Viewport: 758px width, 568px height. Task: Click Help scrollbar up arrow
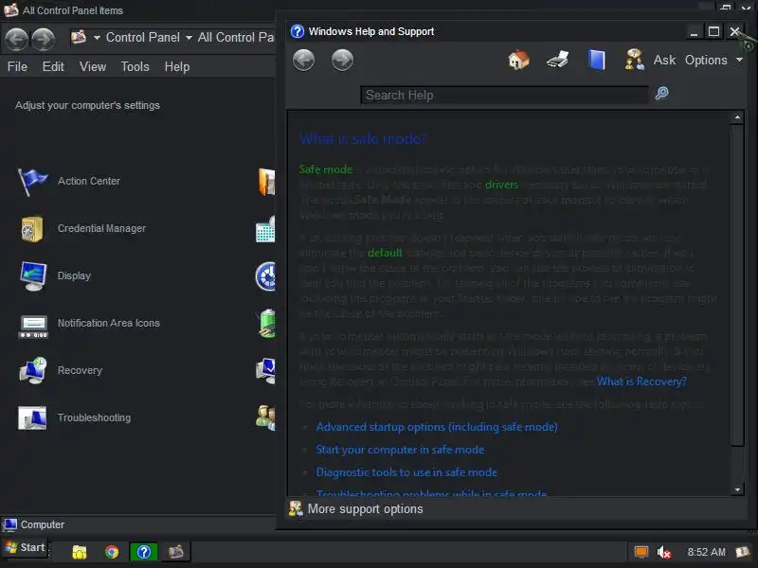(737, 117)
